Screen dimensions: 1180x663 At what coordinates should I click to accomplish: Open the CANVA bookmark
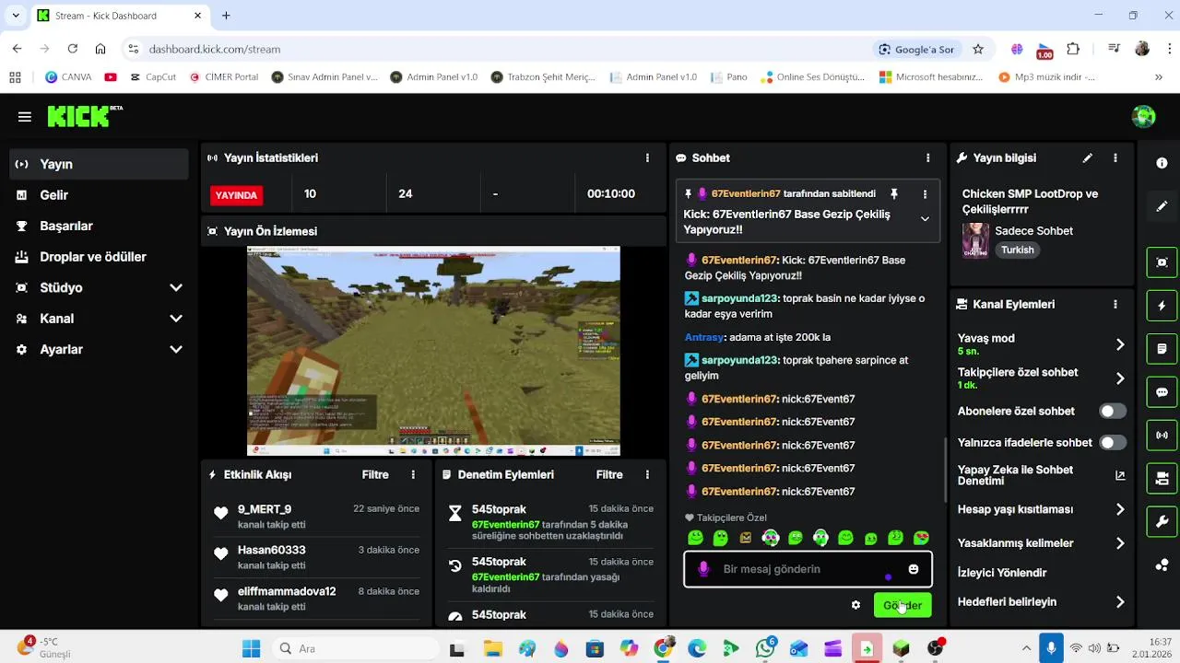click(68, 77)
